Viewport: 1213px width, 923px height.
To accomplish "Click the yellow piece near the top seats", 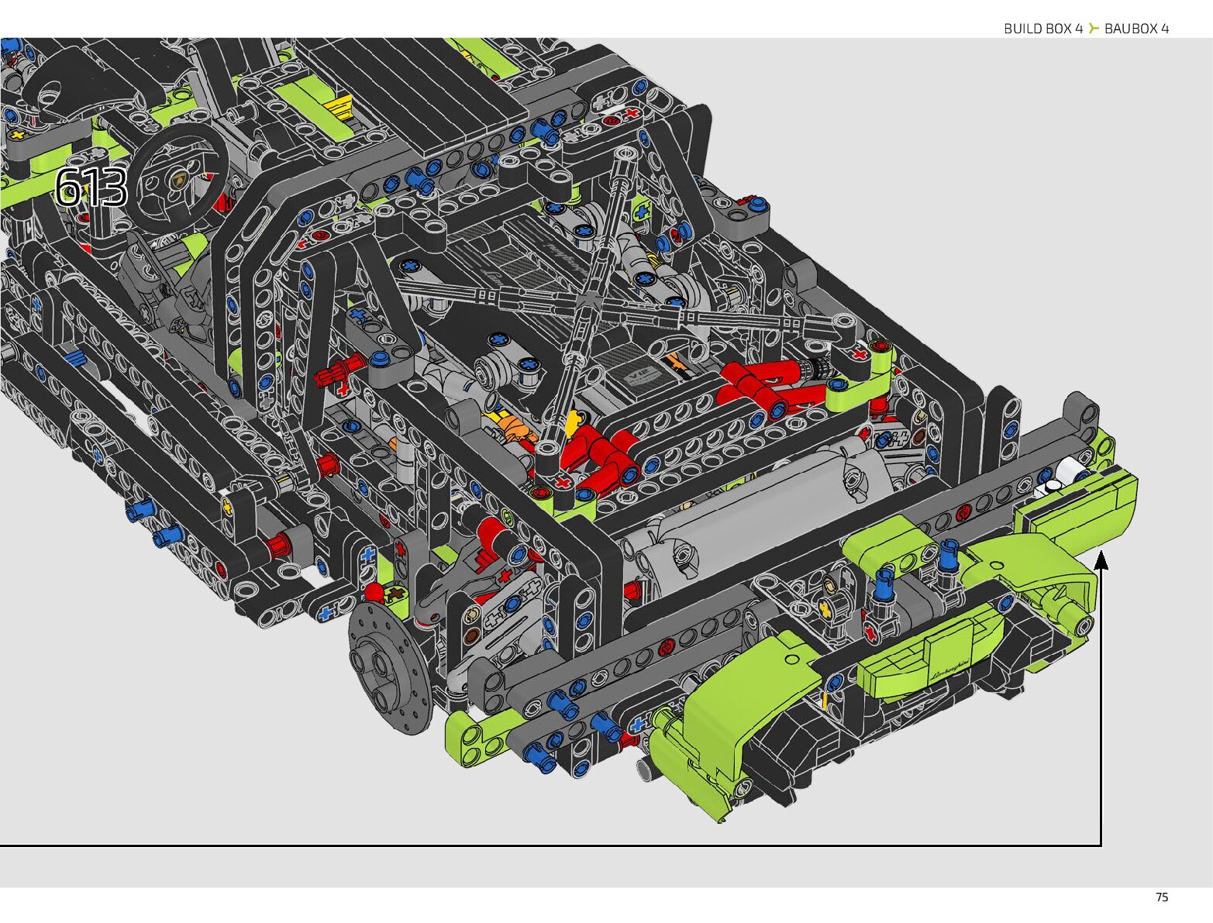I will (x=341, y=105).
